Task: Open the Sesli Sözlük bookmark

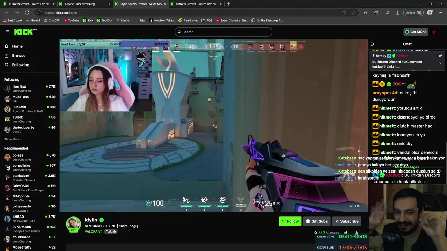Action: pyautogui.click(x=12, y=21)
